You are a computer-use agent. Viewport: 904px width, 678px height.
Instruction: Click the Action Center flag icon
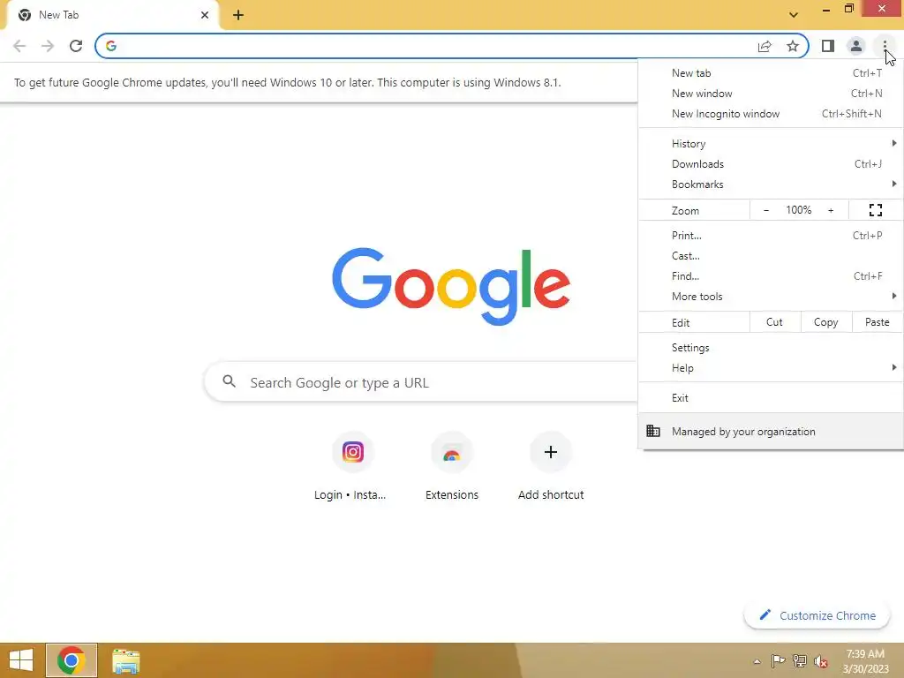[778, 660]
